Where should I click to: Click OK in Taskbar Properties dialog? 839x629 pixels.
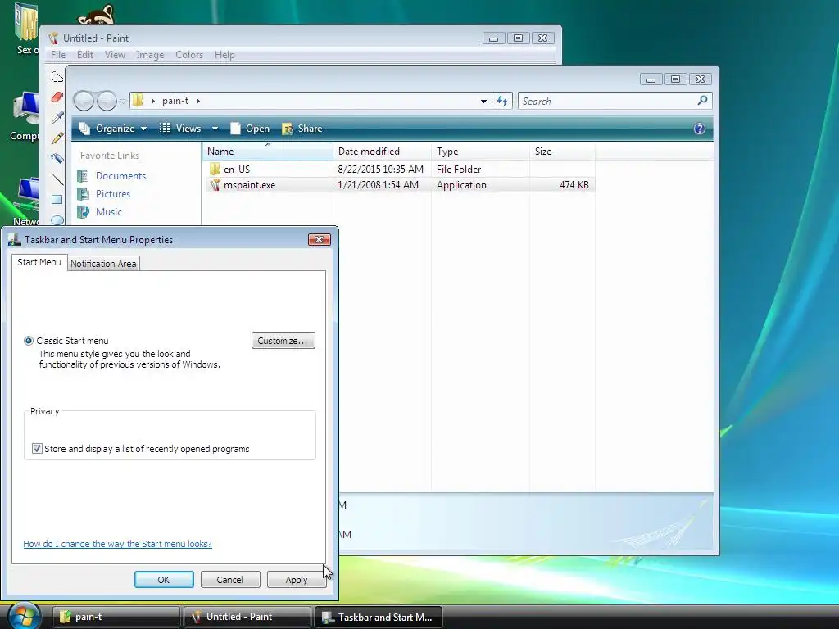coord(164,580)
